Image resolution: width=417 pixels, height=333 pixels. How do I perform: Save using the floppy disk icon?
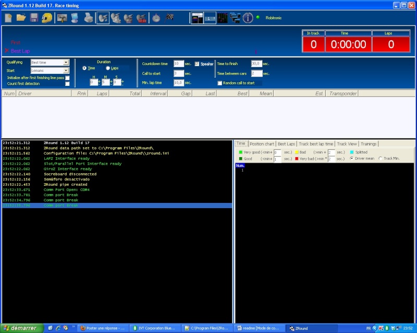(34, 18)
